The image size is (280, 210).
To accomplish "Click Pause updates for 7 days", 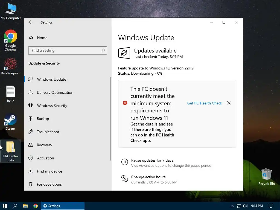I will [x=152, y=160].
